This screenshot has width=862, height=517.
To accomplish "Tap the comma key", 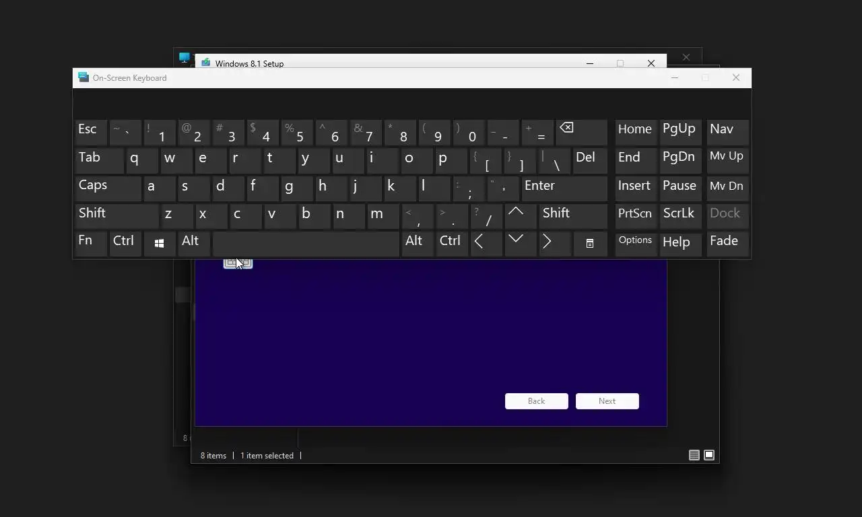I will (x=417, y=215).
